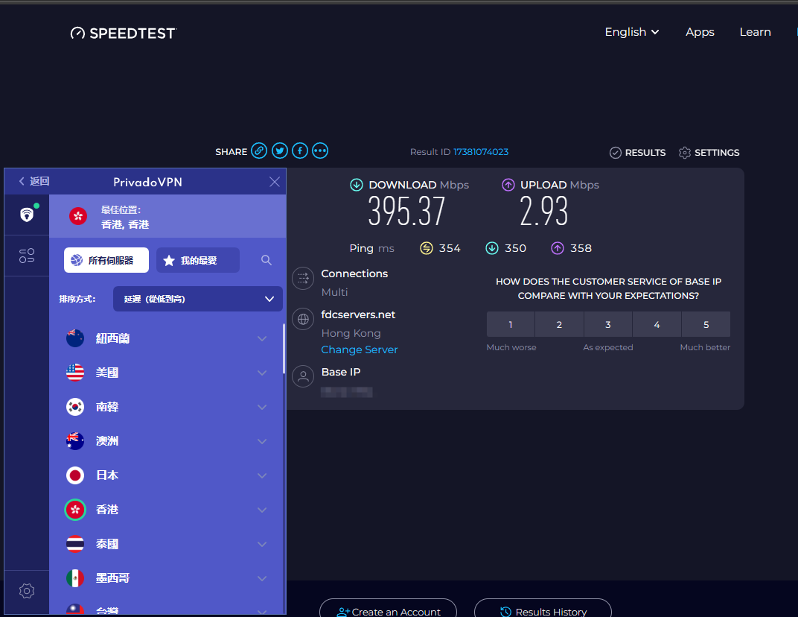Open English language dropdown
The width and height of the screenshot is (798, 617).
click(631, 32)
